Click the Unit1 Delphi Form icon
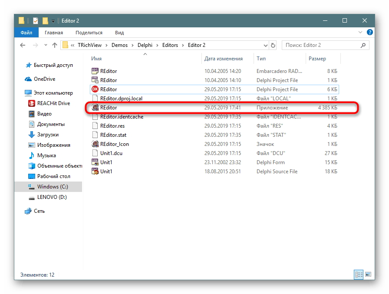Viewport: 389px width, 294px height. click(x=95, y=162)
